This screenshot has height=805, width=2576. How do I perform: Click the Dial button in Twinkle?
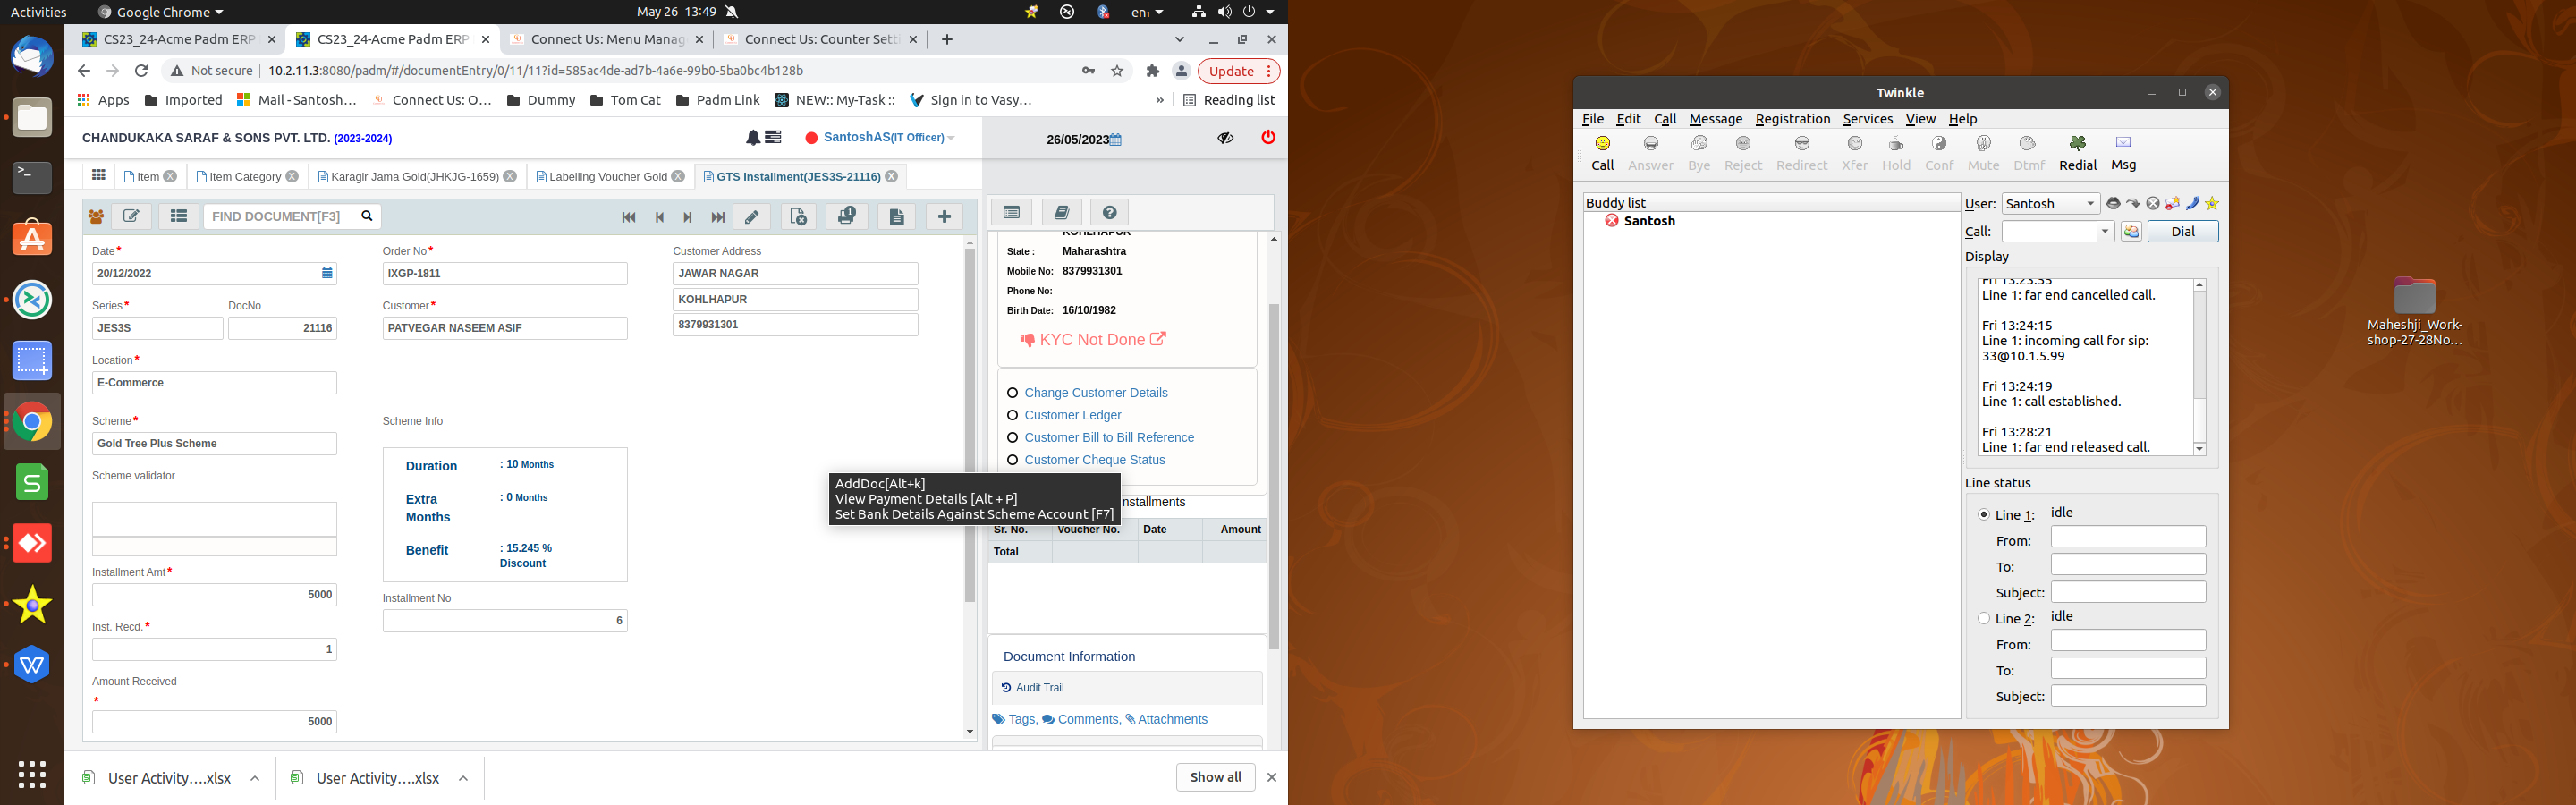tap(2182, 232)
